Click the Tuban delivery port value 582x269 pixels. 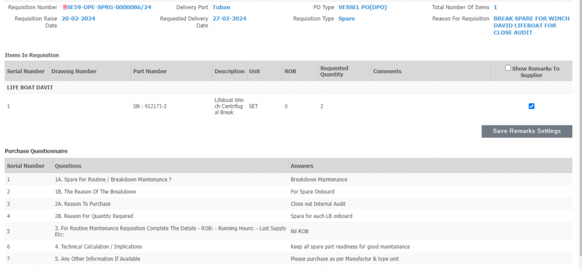pyautogui.click(x=222, y=7)
